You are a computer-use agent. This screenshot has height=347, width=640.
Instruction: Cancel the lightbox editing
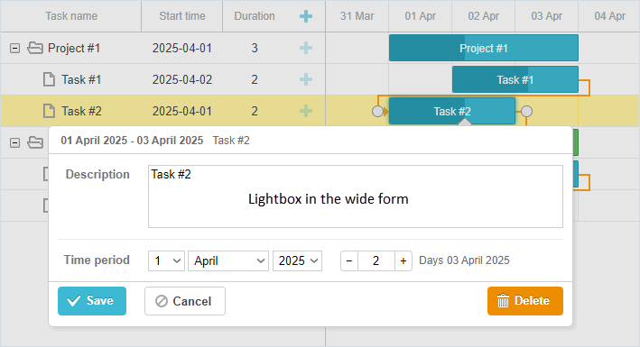(x=185, y=301)
